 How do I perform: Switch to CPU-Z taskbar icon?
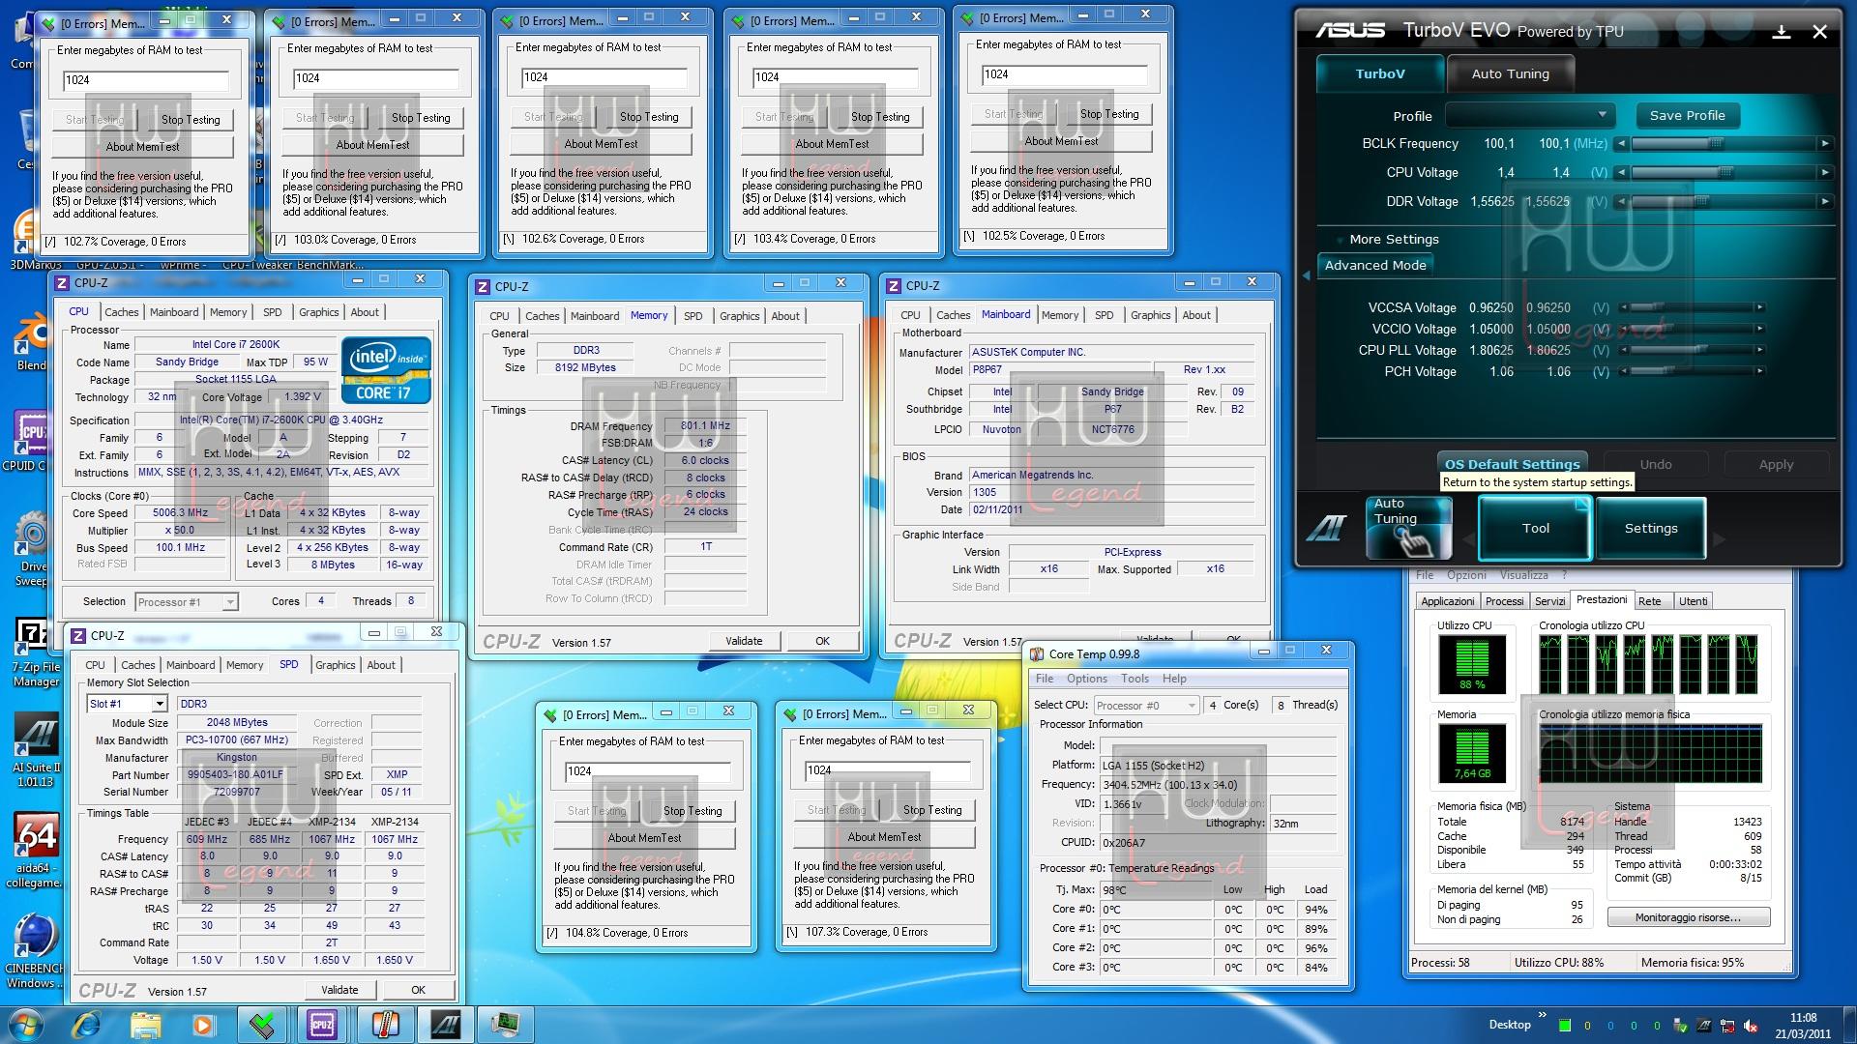(x=322, y=1025)
